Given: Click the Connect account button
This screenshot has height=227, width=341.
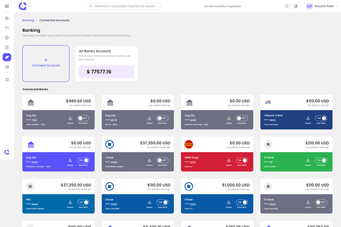Looking at the screenshot, I should pyautogui.click(x=46, y=63).
